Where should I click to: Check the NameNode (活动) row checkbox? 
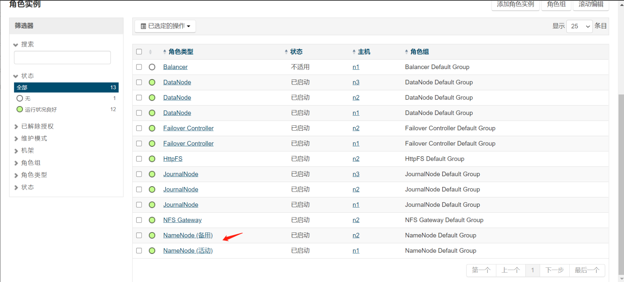click(x=139, y=251)
